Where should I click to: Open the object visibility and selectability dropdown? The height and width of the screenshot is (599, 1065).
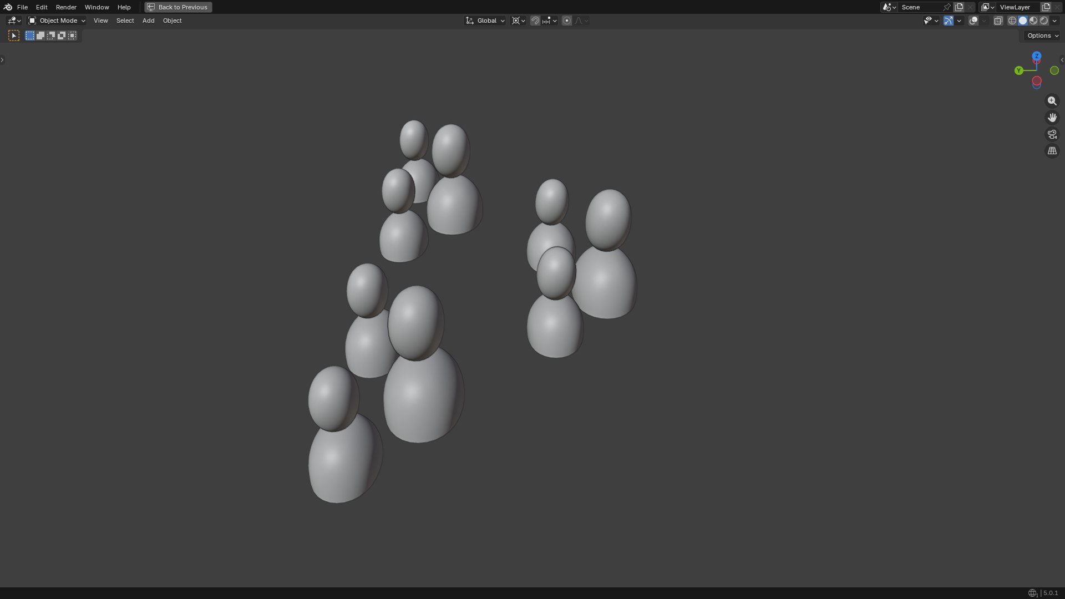[x=931, y=21]
